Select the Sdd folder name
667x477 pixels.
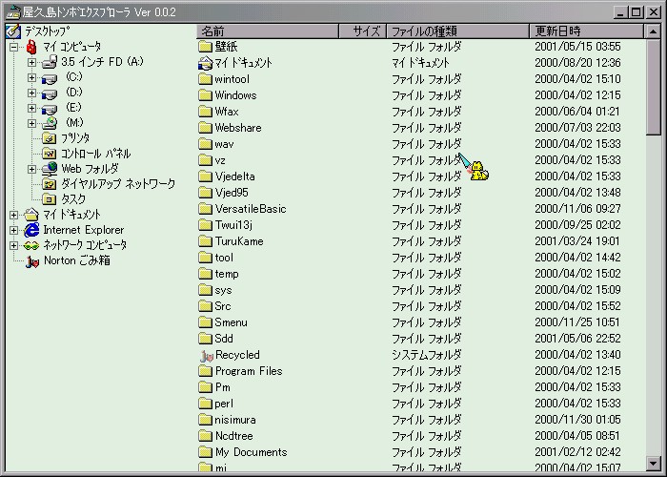tap(224, 339)
